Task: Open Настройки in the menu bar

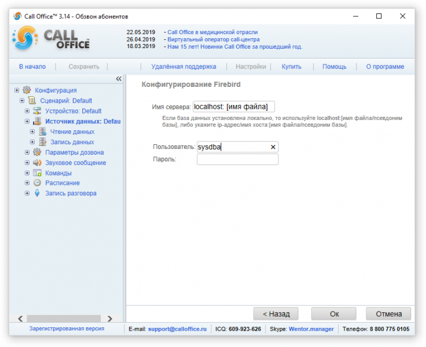Action: [x=251, y=67]
